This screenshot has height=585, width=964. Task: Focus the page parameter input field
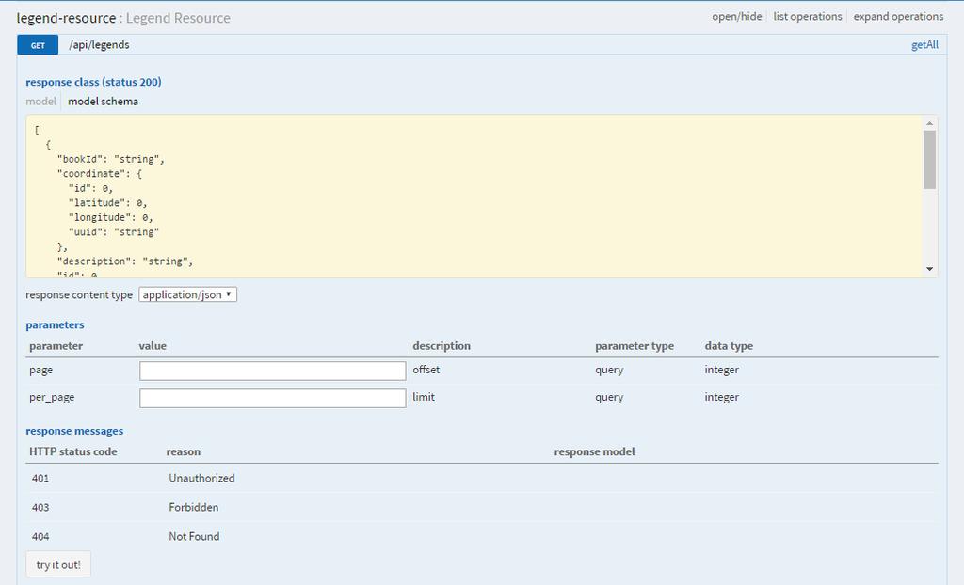click(272, 371)
